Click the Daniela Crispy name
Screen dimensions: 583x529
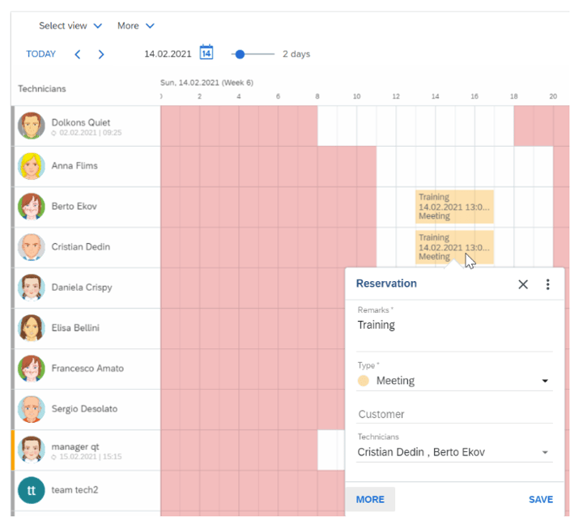82,288
